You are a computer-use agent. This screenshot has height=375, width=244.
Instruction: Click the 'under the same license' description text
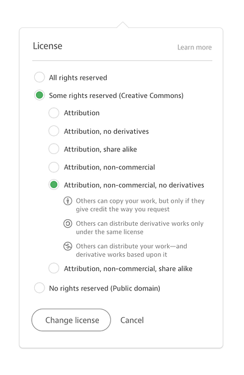tap(110, 232)
